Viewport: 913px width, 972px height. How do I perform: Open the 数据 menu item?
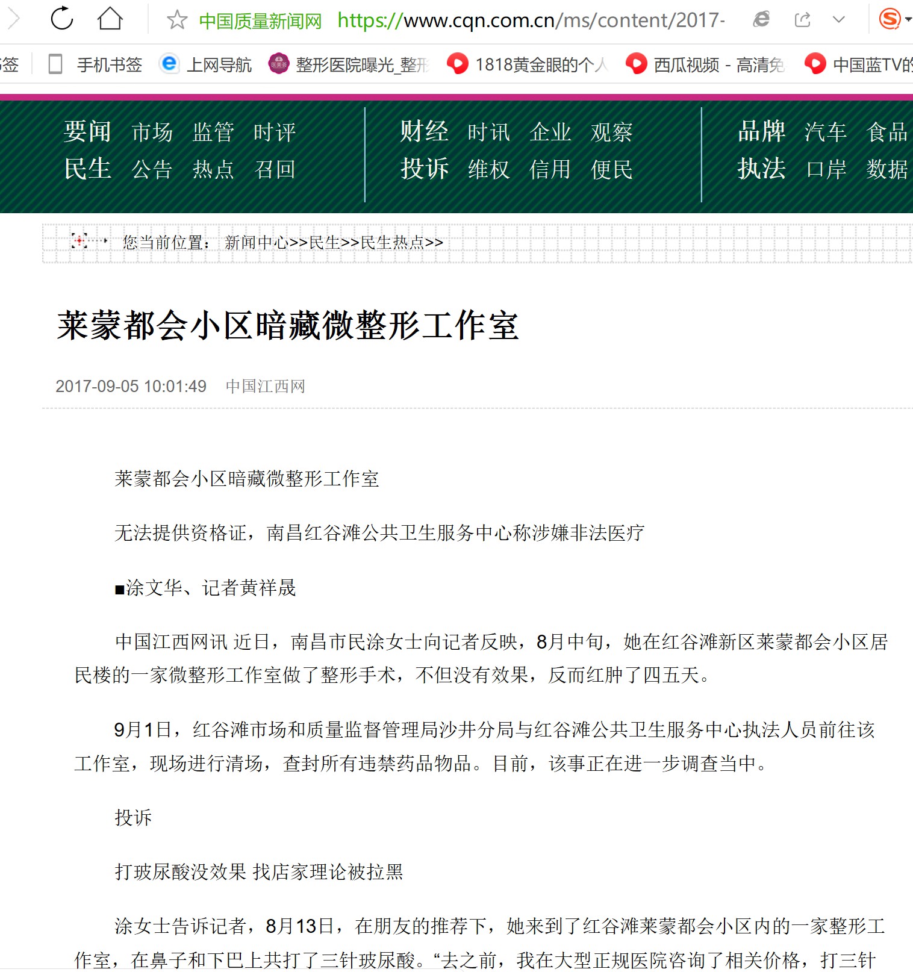[x=888, y=169]
